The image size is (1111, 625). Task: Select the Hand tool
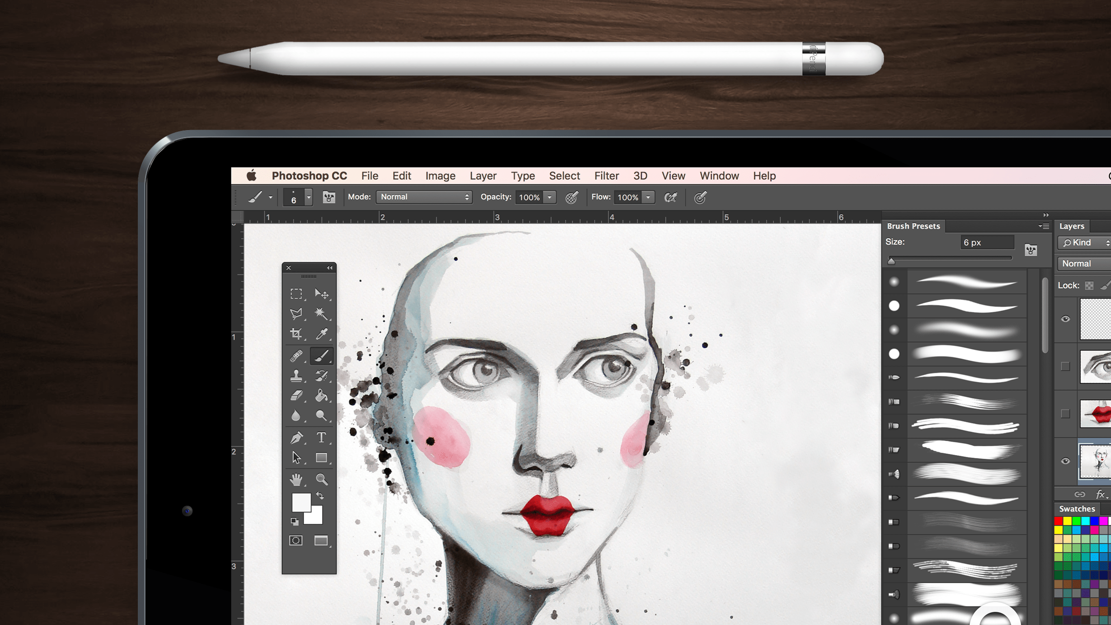click(x=297, y=479)
